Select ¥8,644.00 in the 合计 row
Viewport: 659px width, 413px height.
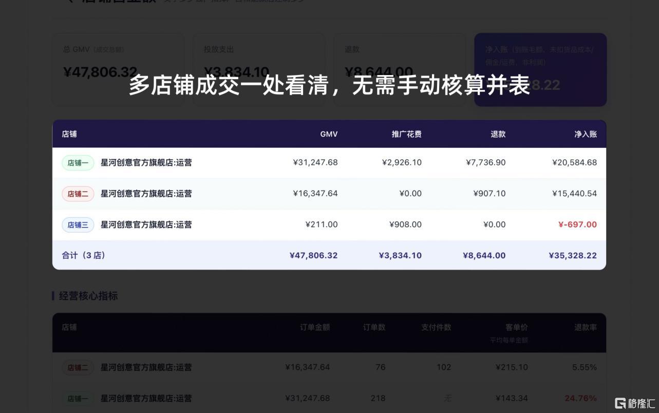coord(484,255)
